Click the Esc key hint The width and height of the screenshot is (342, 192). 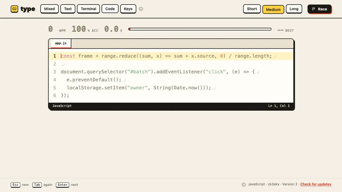(15, 185)
